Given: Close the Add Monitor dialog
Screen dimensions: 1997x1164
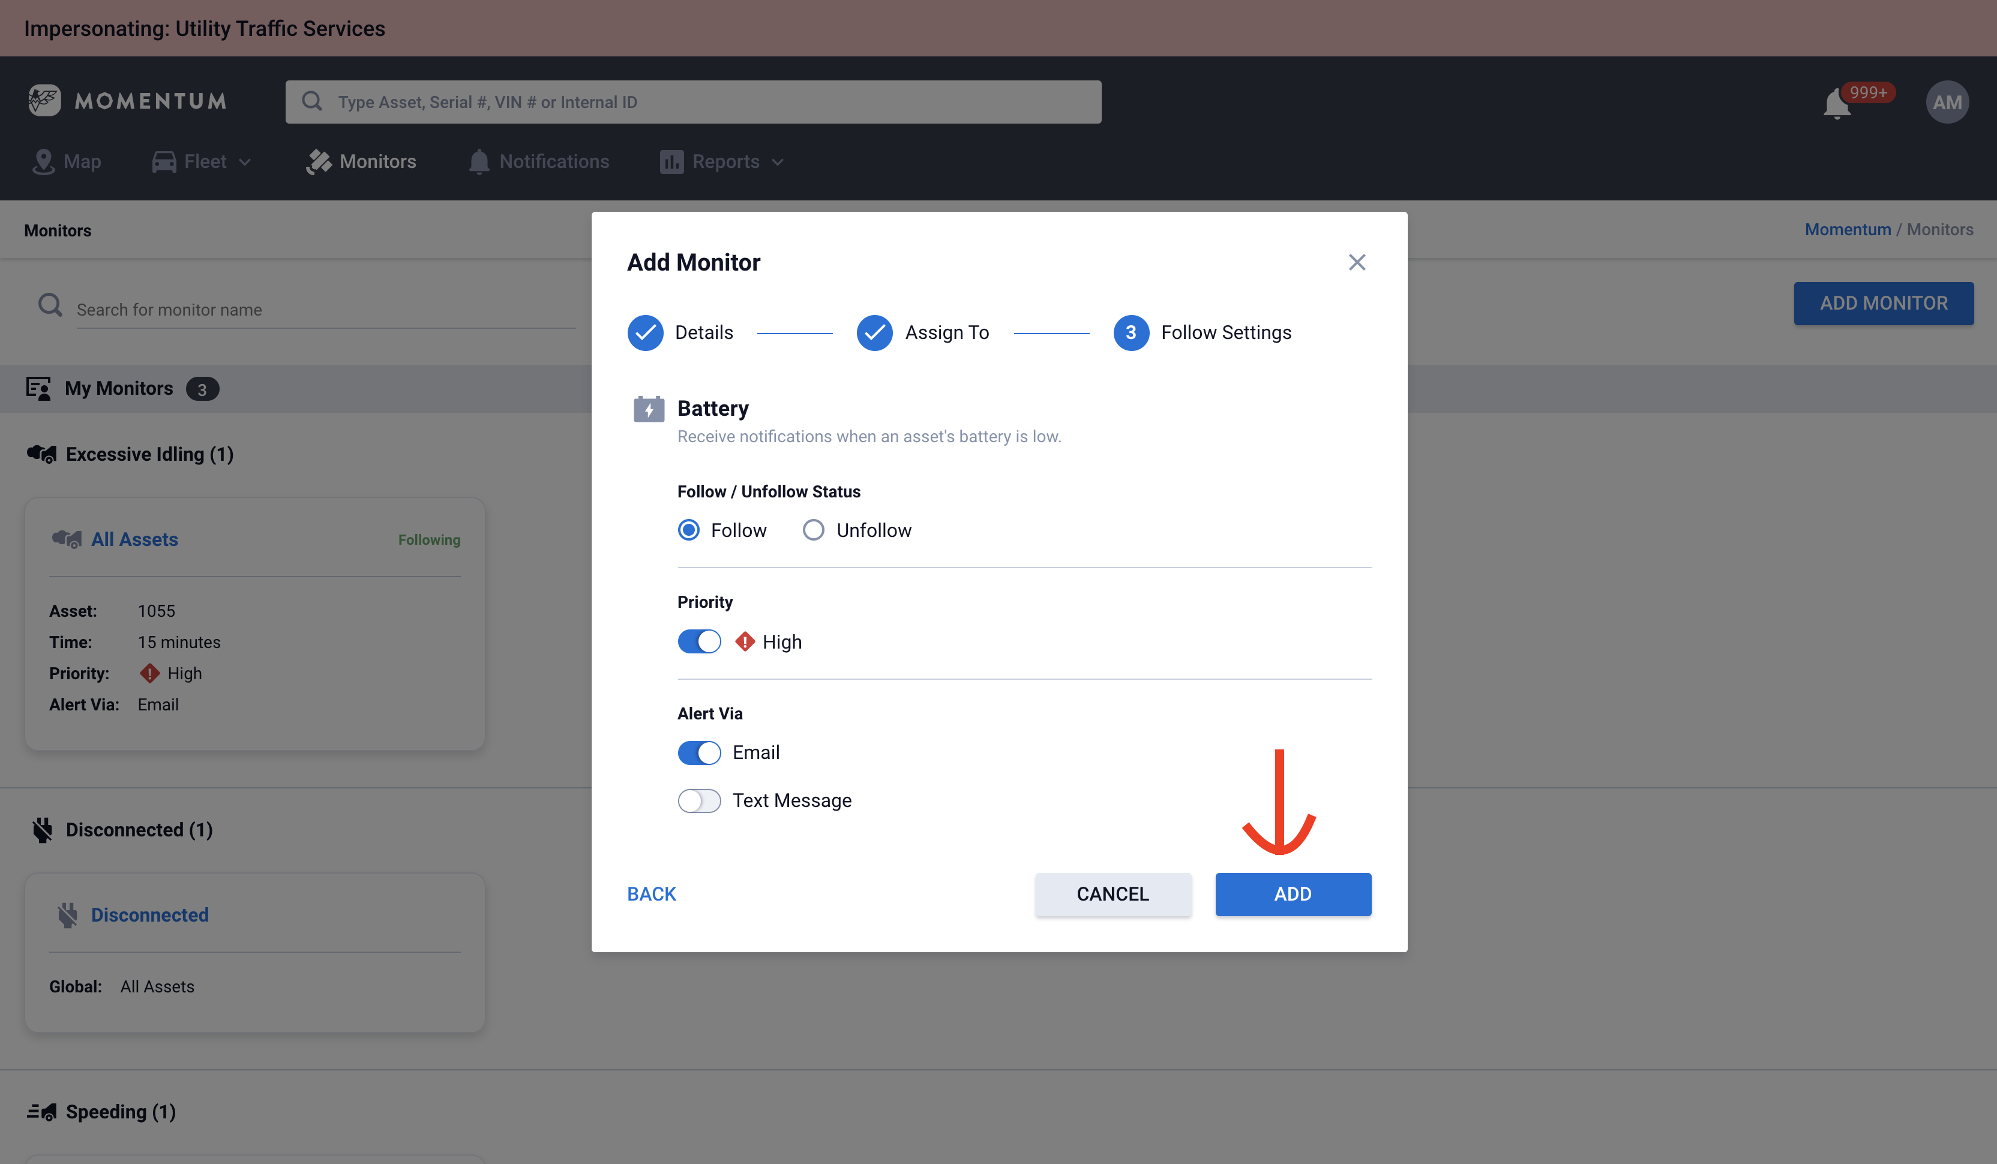Looking at the screenshot, I should (x=1357, y=262).
